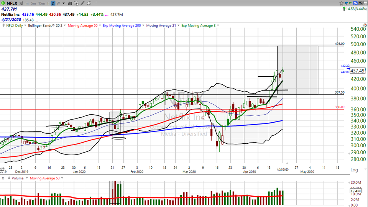Click the ellipsis after 185.4B

click(37, 20)
